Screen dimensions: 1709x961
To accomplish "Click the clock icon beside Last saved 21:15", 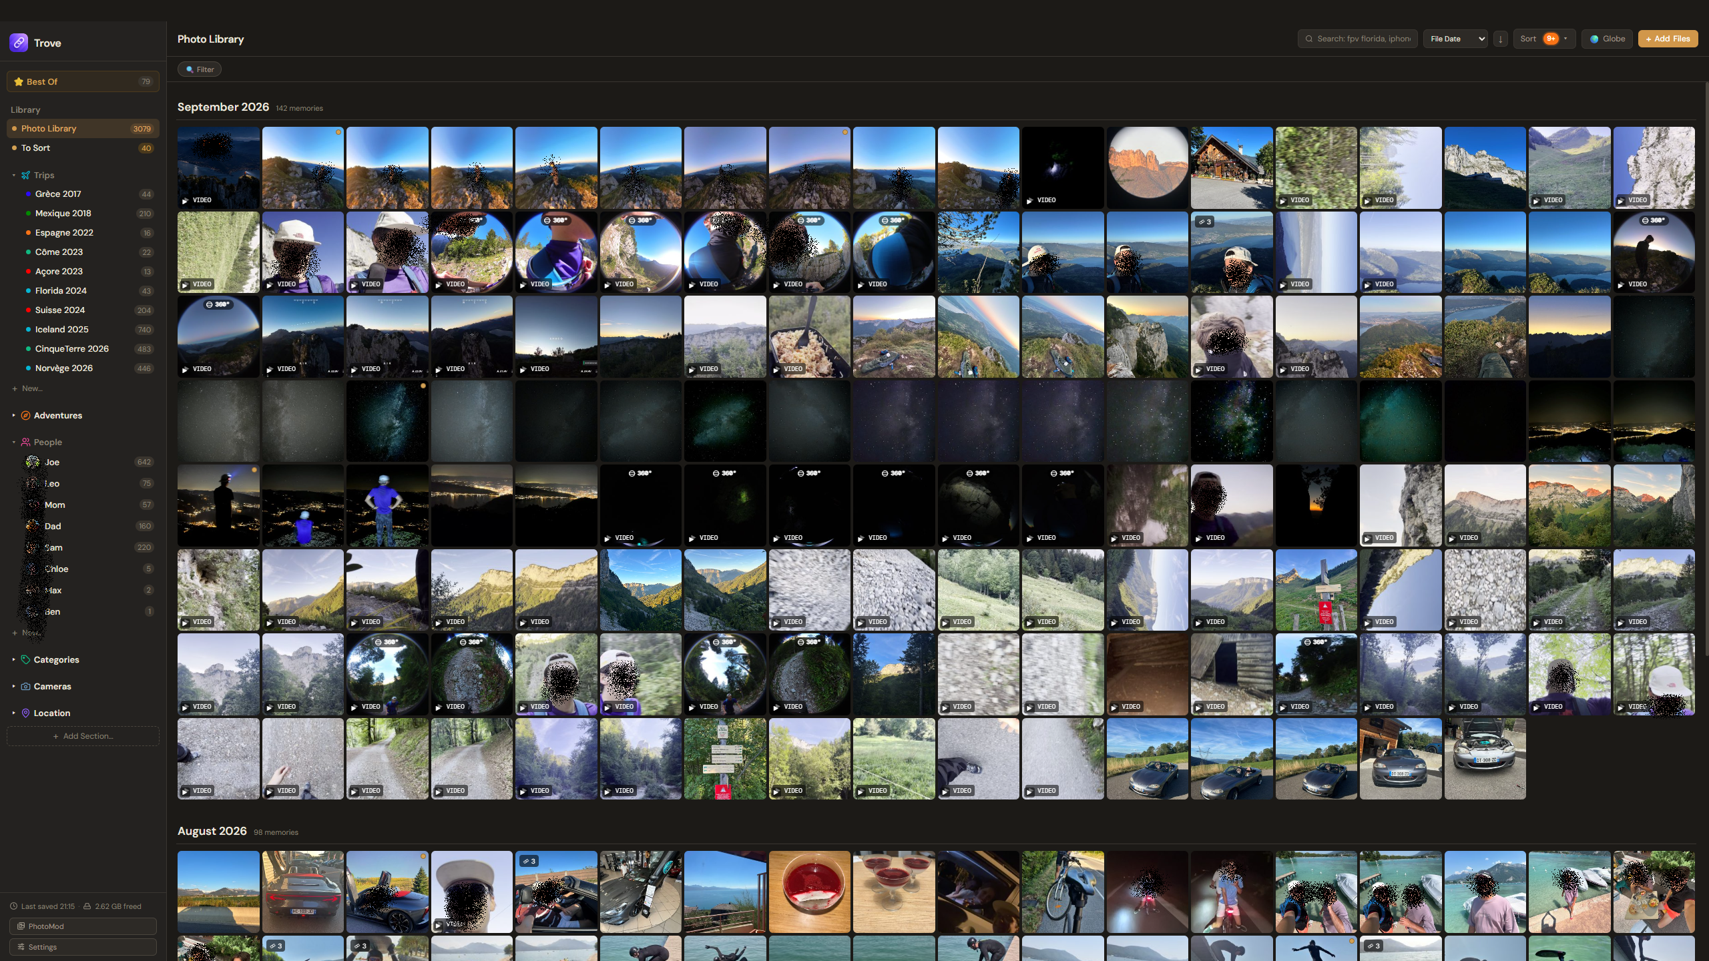I will [13, 906].
